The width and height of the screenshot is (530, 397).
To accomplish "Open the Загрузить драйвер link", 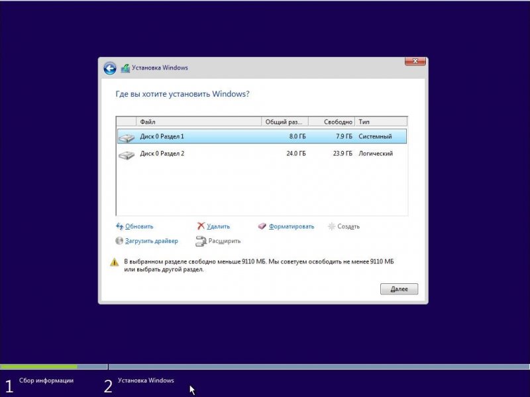I will 152,241.
